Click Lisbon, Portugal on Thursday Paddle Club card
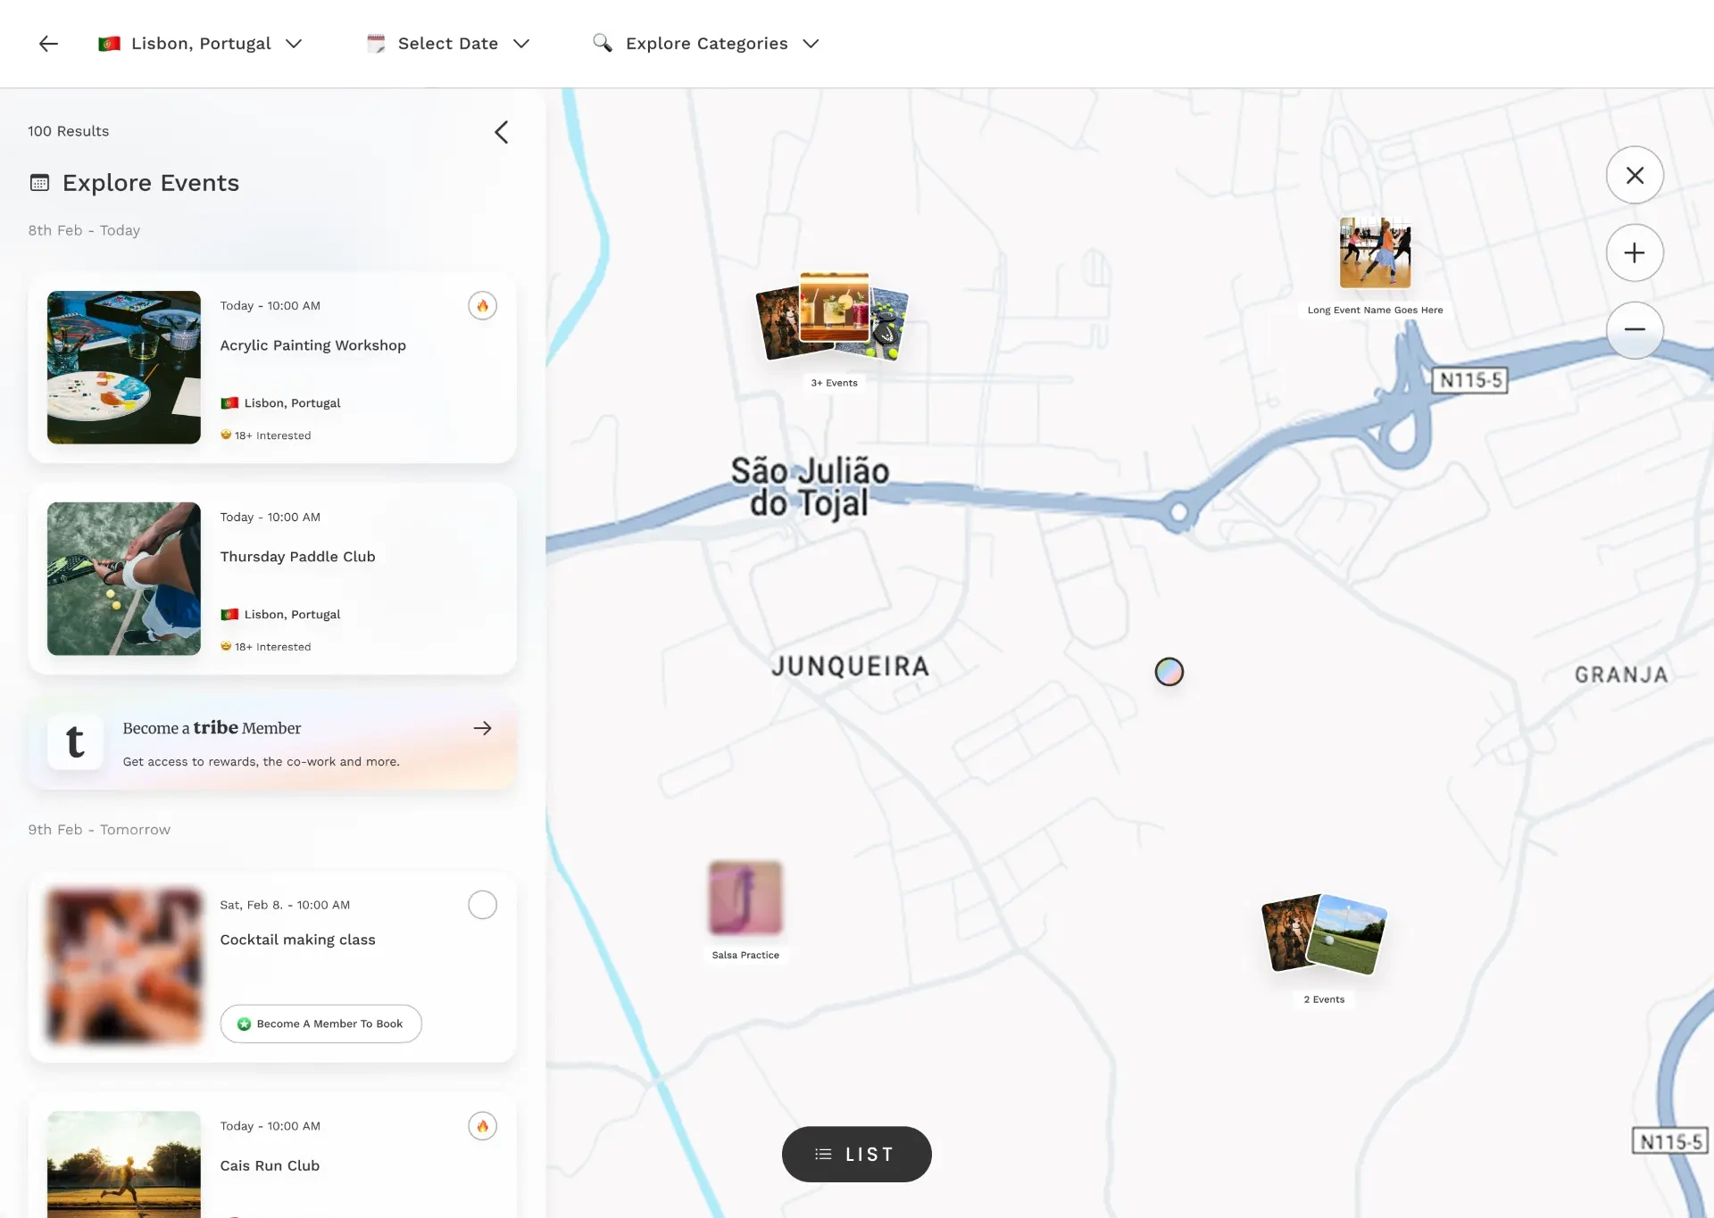1714x1218 pixels. point(281,615)
